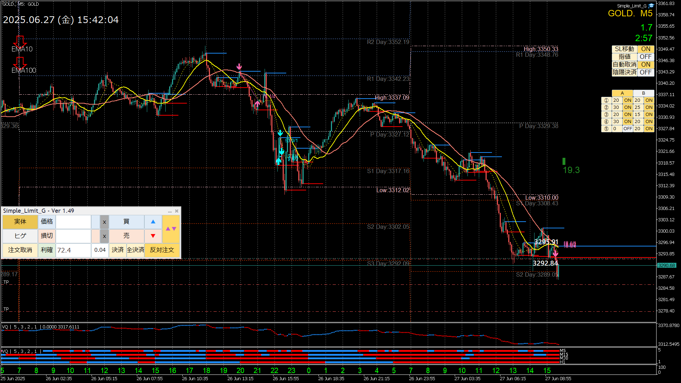Select the 実体 candle body mode button
The height and width of the screenshot is (383, 681).
(20, 222)
